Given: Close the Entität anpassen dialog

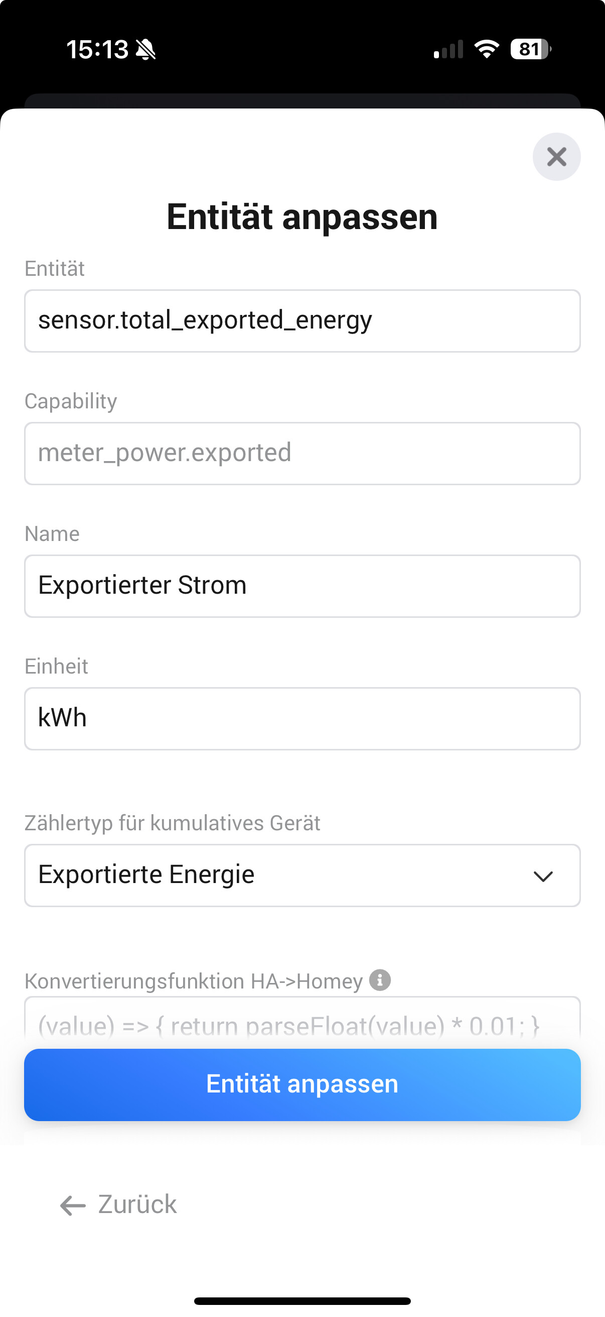Looking at the screenshot, I should [x=556, y=156].
